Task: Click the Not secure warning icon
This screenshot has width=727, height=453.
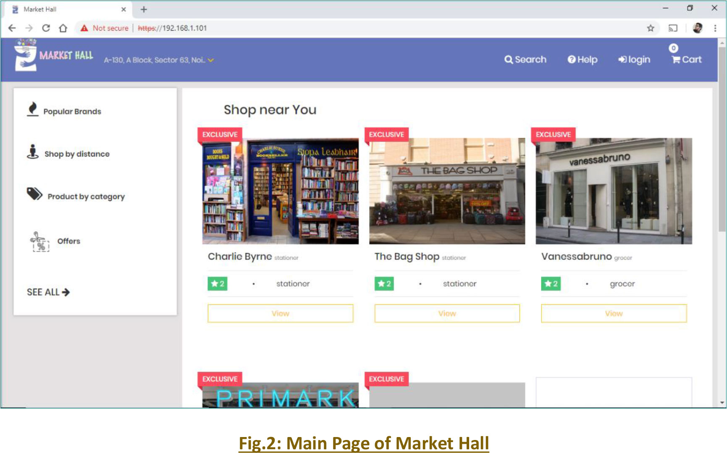Action: (x=84, y=28)
